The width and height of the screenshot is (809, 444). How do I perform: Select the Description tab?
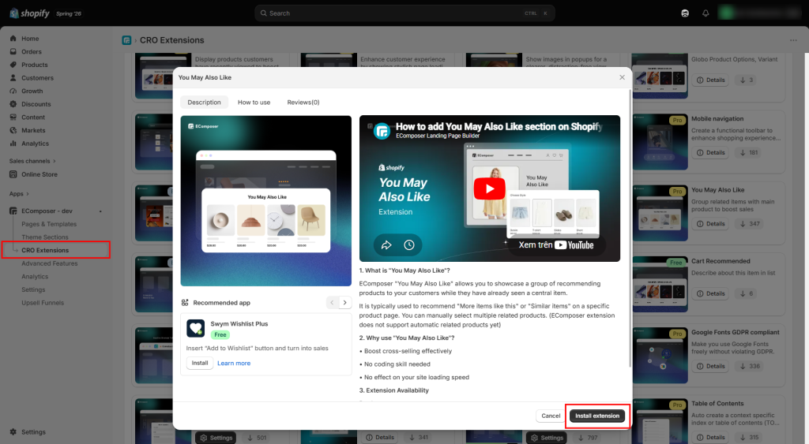click(204, 103)
